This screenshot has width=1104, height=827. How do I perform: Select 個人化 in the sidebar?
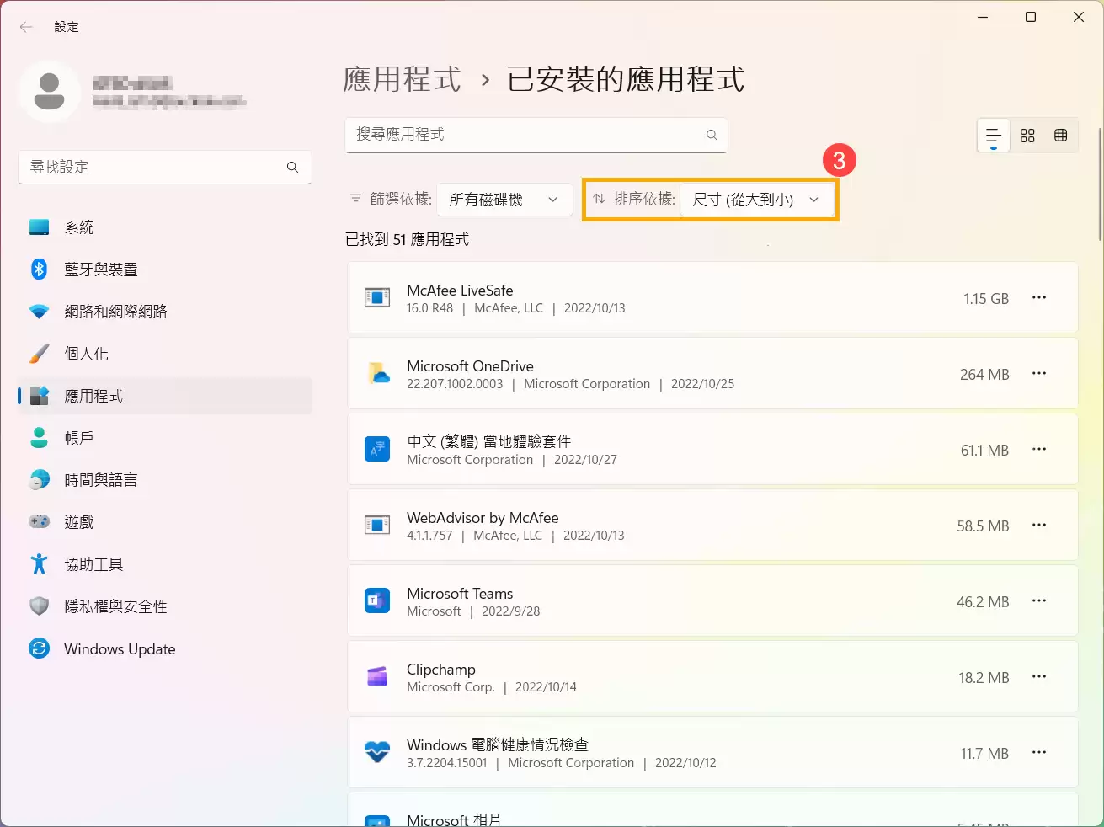[165, 354]
